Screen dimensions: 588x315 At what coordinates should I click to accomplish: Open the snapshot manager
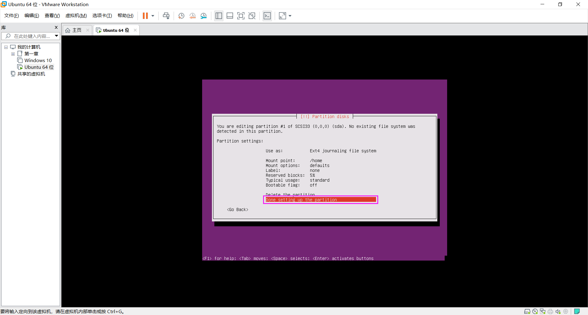[204, 16]
